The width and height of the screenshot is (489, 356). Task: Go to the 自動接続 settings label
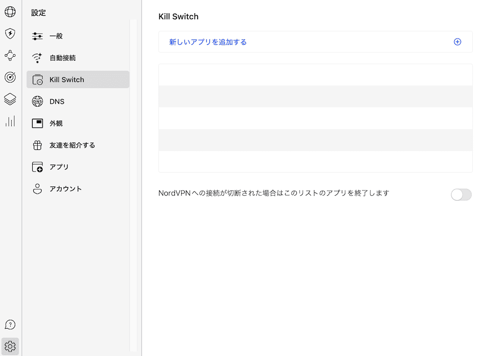point(63,58)
